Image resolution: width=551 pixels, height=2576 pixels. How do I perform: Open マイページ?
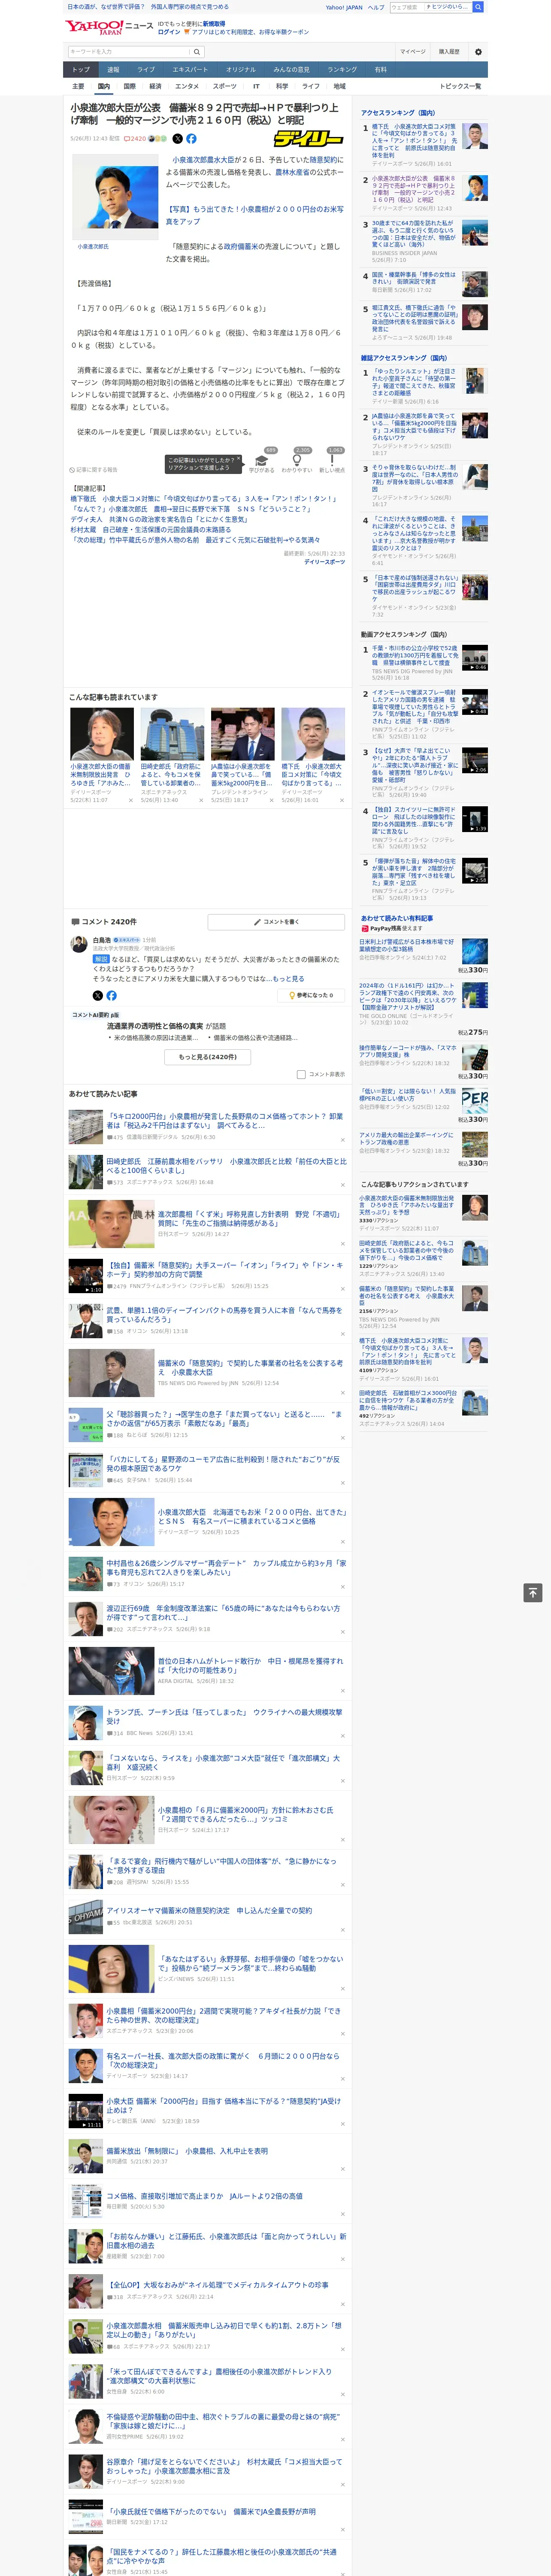tap(413, 52)
